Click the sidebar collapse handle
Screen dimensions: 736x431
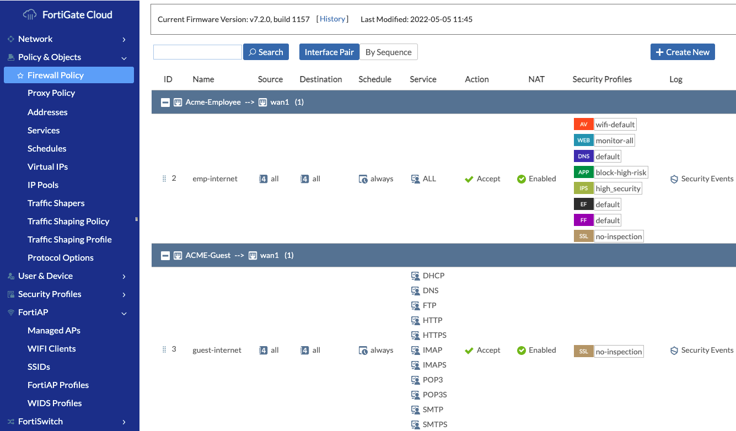point(137,219)
